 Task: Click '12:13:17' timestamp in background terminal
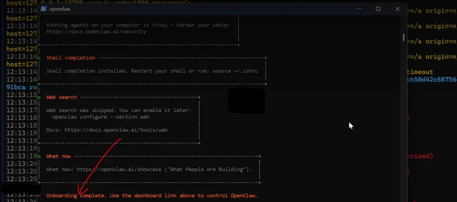coord(21,110)
